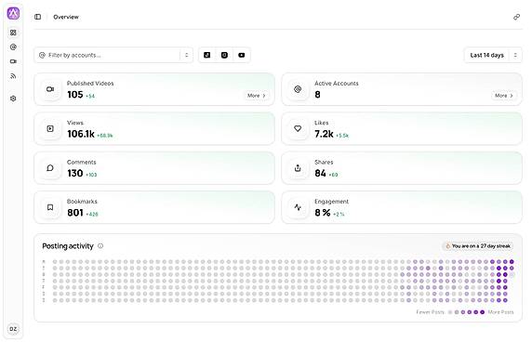Open the Last 14 days range dropdown
Viewport: 532px width, 342px height.
tap(493, 55)
